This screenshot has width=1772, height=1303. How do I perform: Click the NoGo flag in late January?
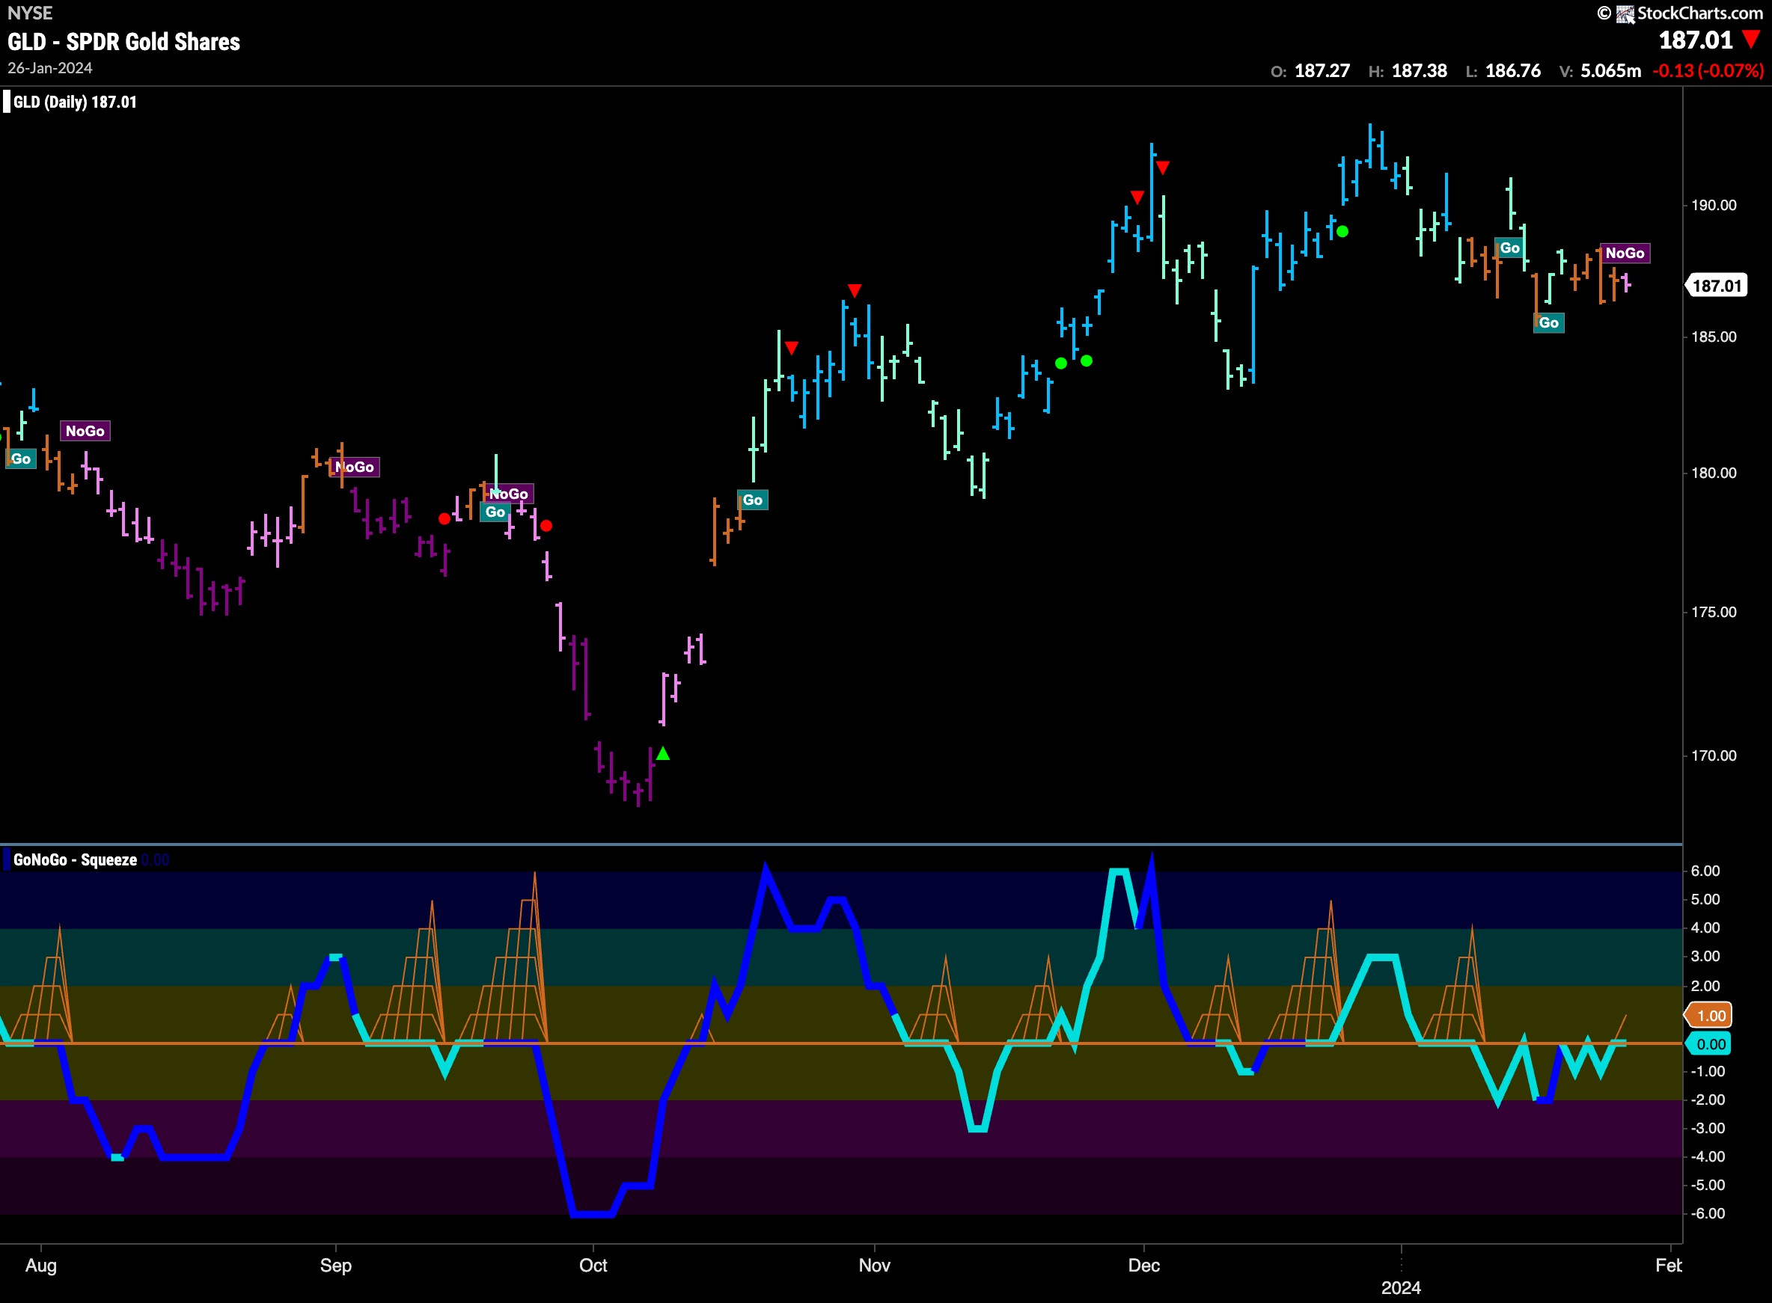tap(1625, 253)
